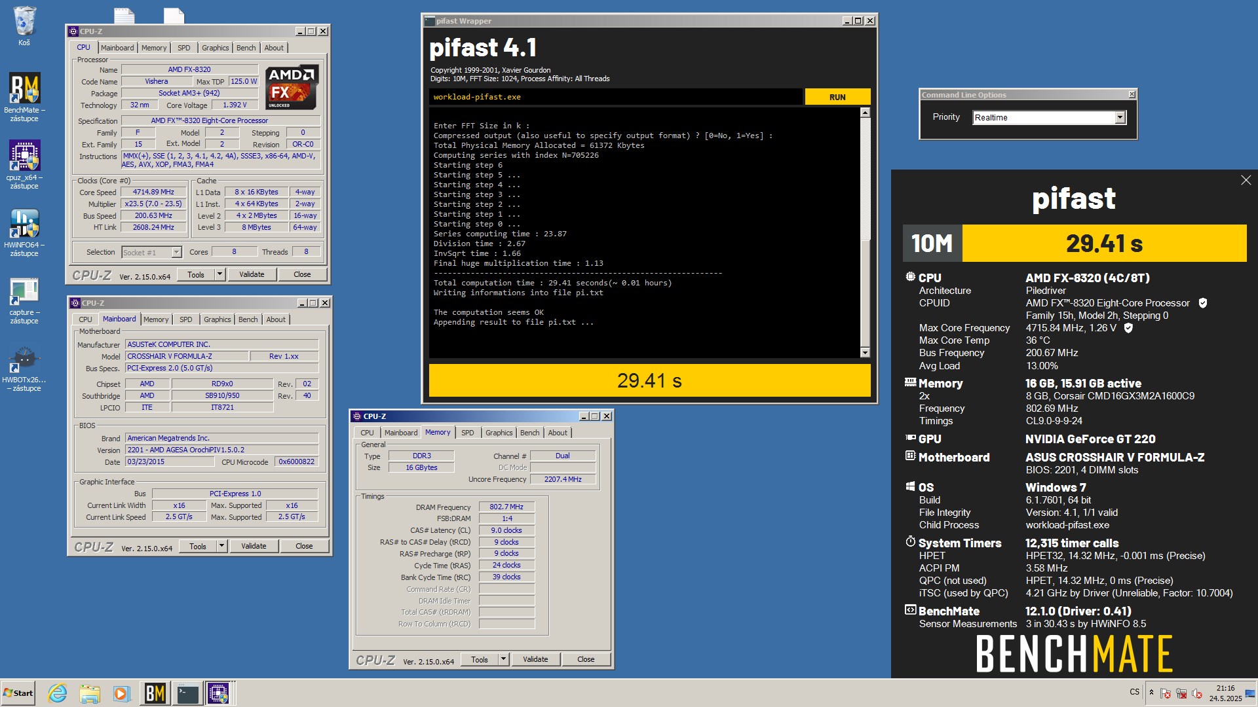This screenshot has height=707, width=1258.
Task: Open Windows Explorer folder in taskbar
Action: tap(90, 693)
